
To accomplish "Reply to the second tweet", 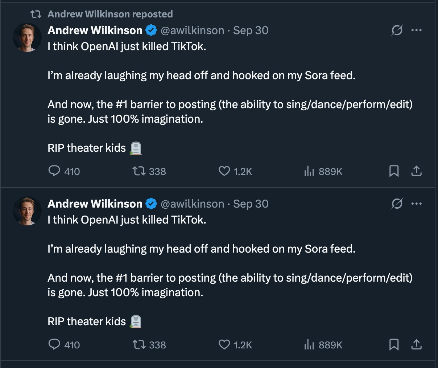I will (54, 344).
